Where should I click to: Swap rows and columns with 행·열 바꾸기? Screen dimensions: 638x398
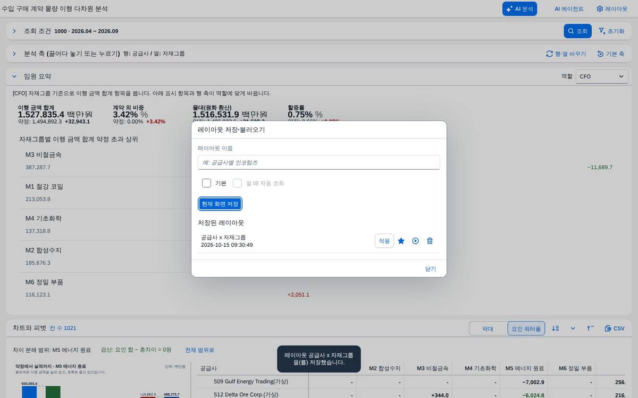point(566,54)
